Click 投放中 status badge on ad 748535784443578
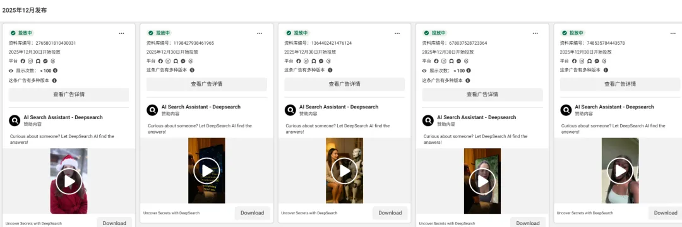This screenshot has height=227, width=682. click(573, 33)
